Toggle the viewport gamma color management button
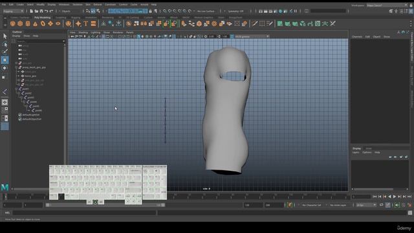This screenshot has height=233, width=414. point(232,36)
